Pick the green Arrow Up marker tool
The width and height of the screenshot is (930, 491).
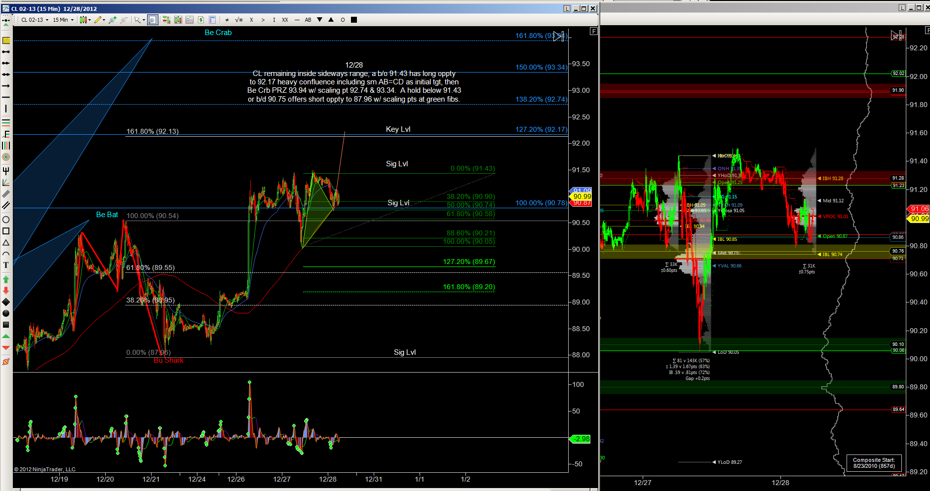point(6,279)
